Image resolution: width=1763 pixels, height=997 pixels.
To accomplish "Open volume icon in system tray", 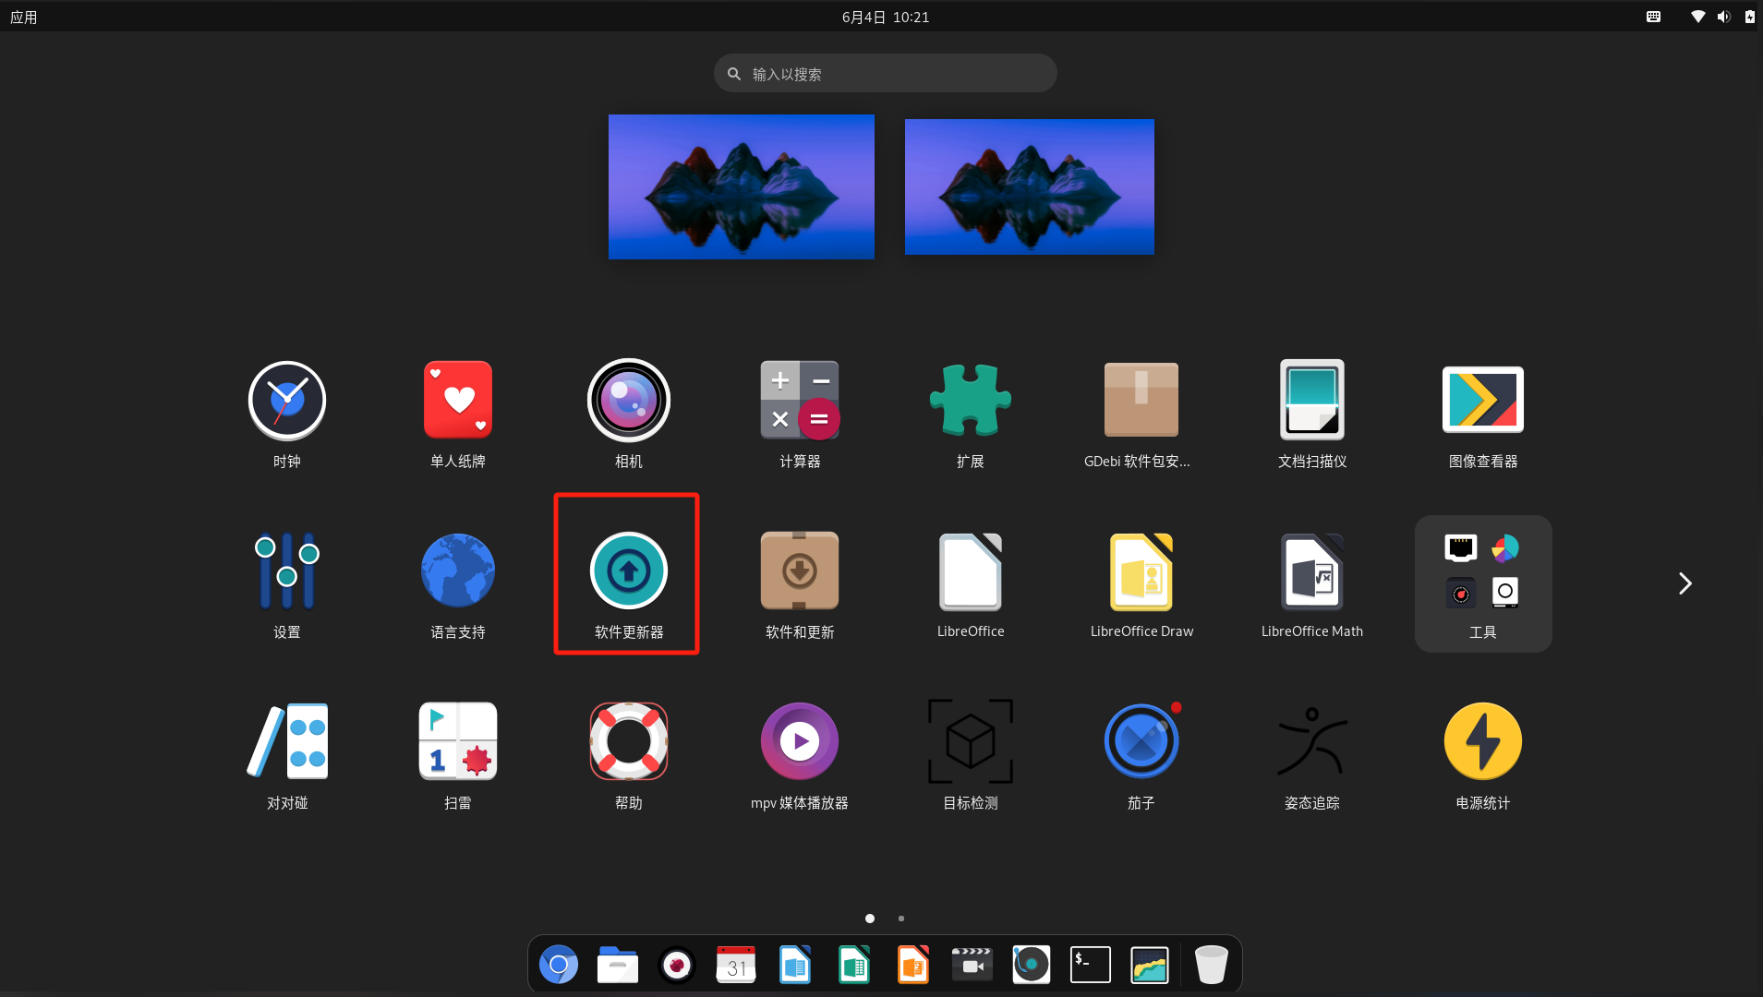I will pos(1723,17).
